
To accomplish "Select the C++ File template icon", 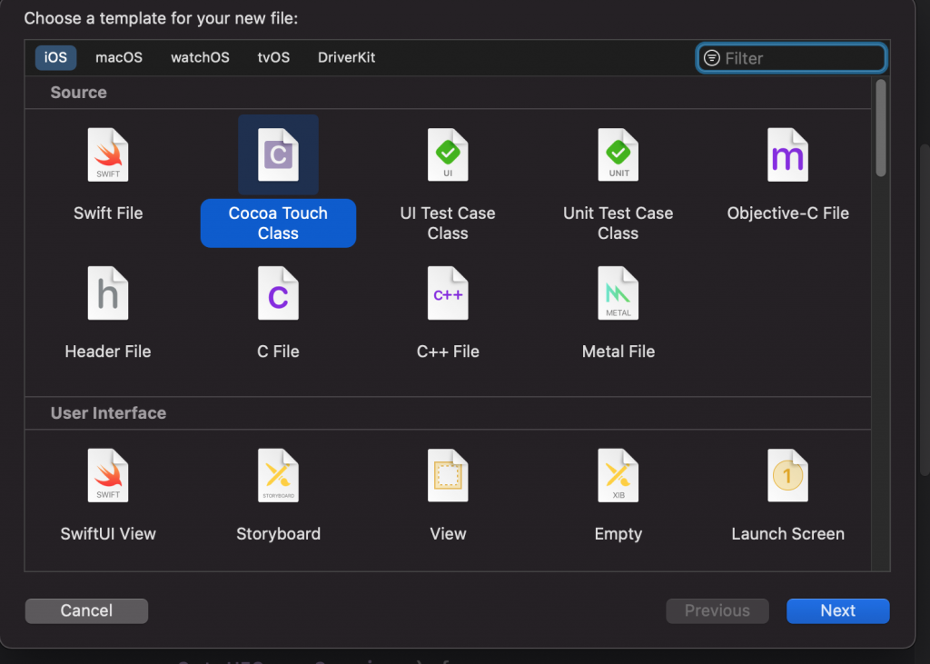I will pyautogui.click(x=448, y=293).
